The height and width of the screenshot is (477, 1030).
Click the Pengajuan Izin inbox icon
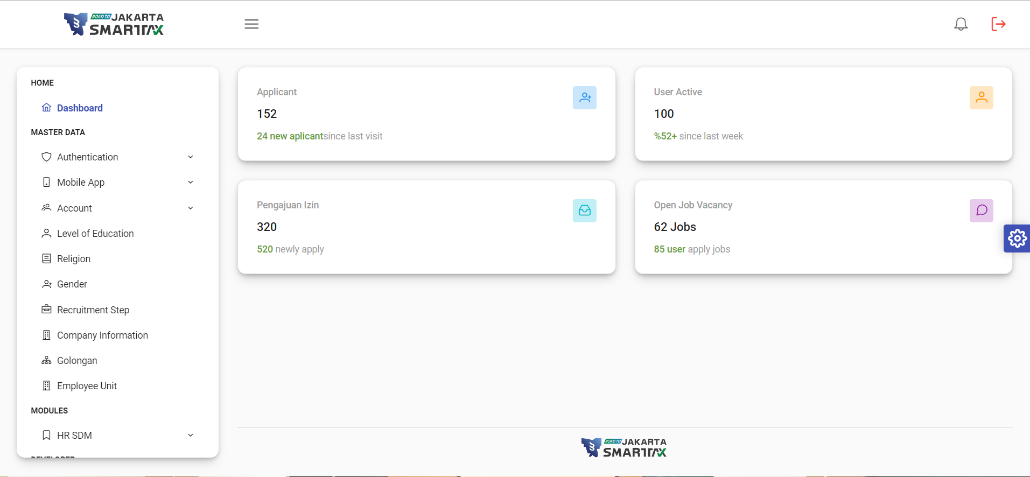coord(584,211)
